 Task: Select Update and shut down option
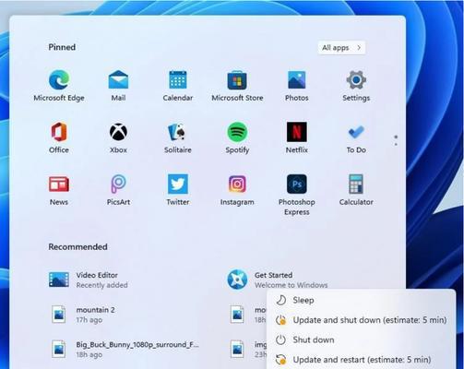(x=361, y=320)
